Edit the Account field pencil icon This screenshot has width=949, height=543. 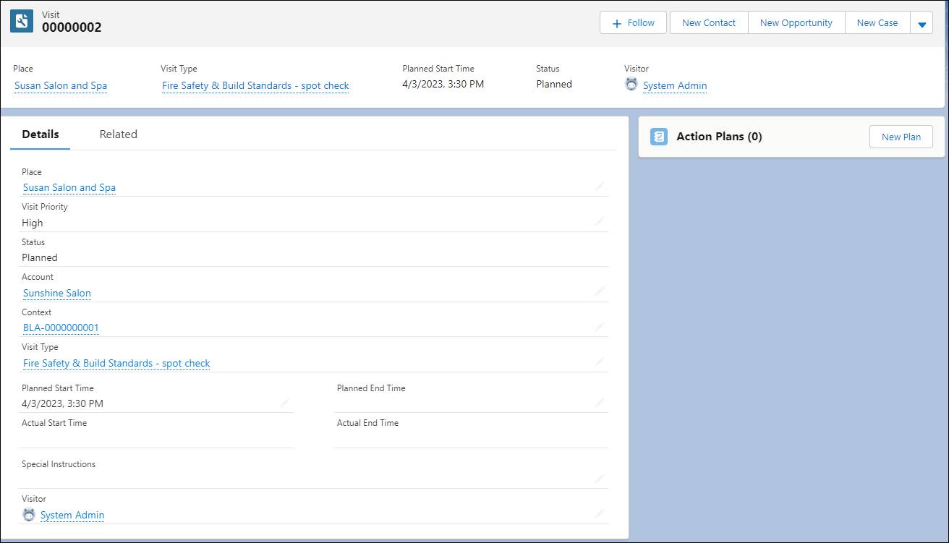pyautogui.click(x=599, y=292)
